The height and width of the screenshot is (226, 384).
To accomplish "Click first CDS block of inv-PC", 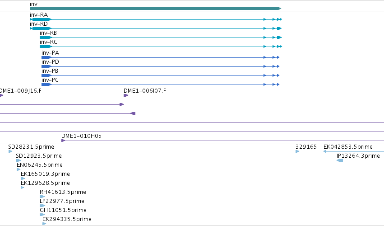I will click(x=46, y=85).
